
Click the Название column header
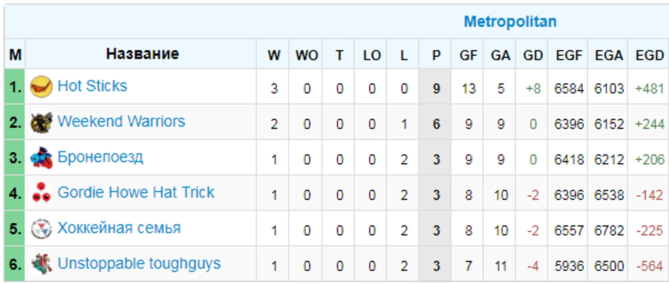point(143,54)
